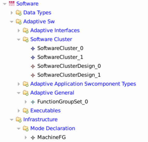This screenshot has height=142, width=148.
Task: Expand the Adaptive Interfaces folder
Action: coord(19,30)
